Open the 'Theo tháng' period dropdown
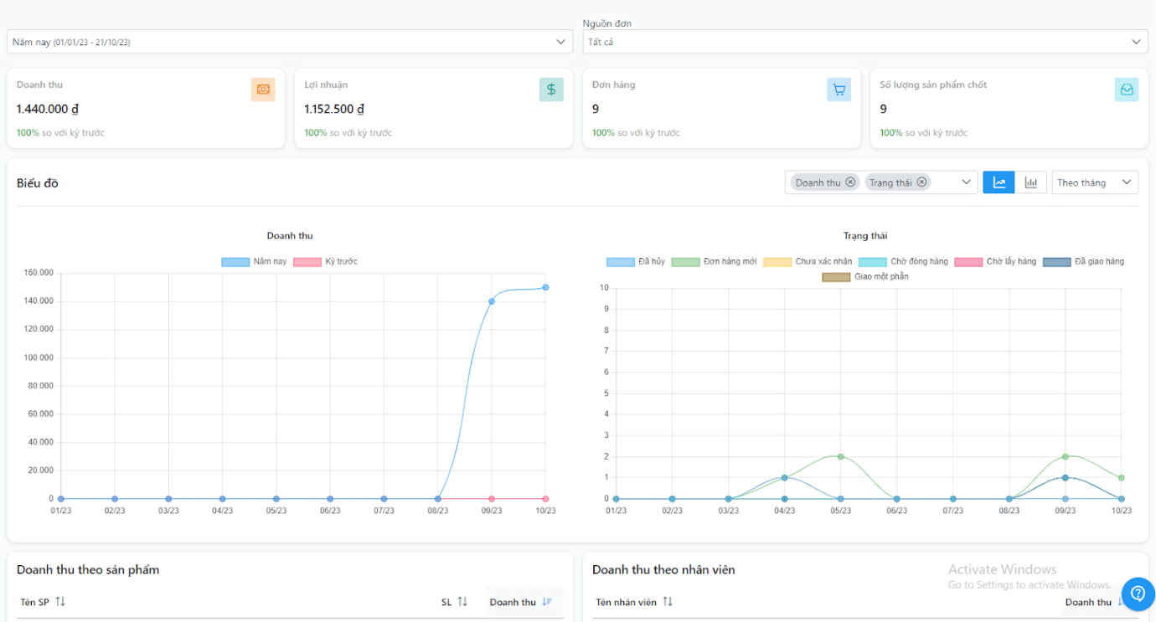1156x622 pixels. pos(1095,182)
